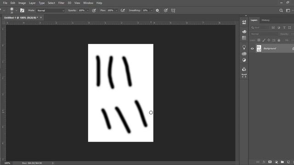Open layer filter Kind dropdown
Image resolution: width=294 pixels, height=165 pixels.
tap(260, 27)
